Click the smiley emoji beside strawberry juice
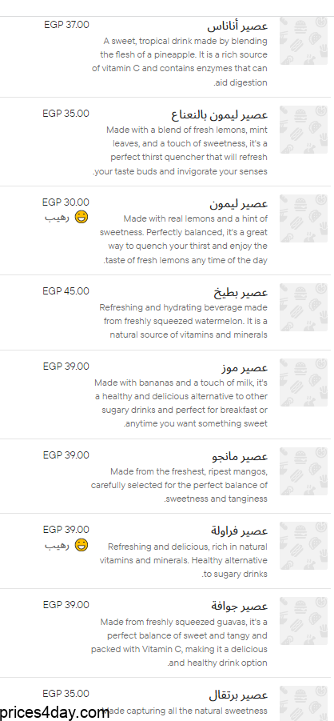Screen dimensions: 334x721 (x=82, y=545)
